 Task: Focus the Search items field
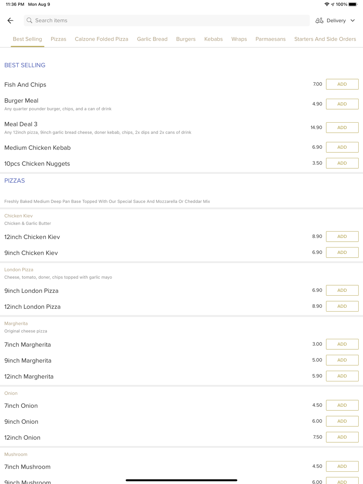click(167, 21)
